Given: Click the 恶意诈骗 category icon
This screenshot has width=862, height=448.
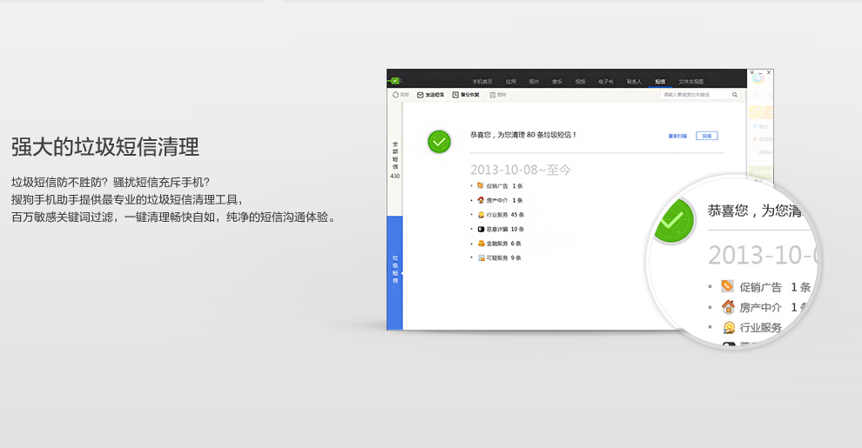Looking at the screenshot, I should [480, 229].
